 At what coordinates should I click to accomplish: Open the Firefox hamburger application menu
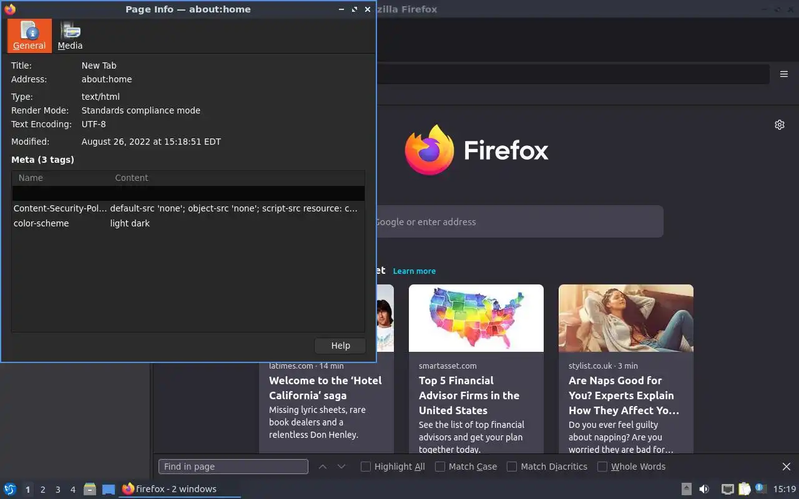(x=784, y=74)
